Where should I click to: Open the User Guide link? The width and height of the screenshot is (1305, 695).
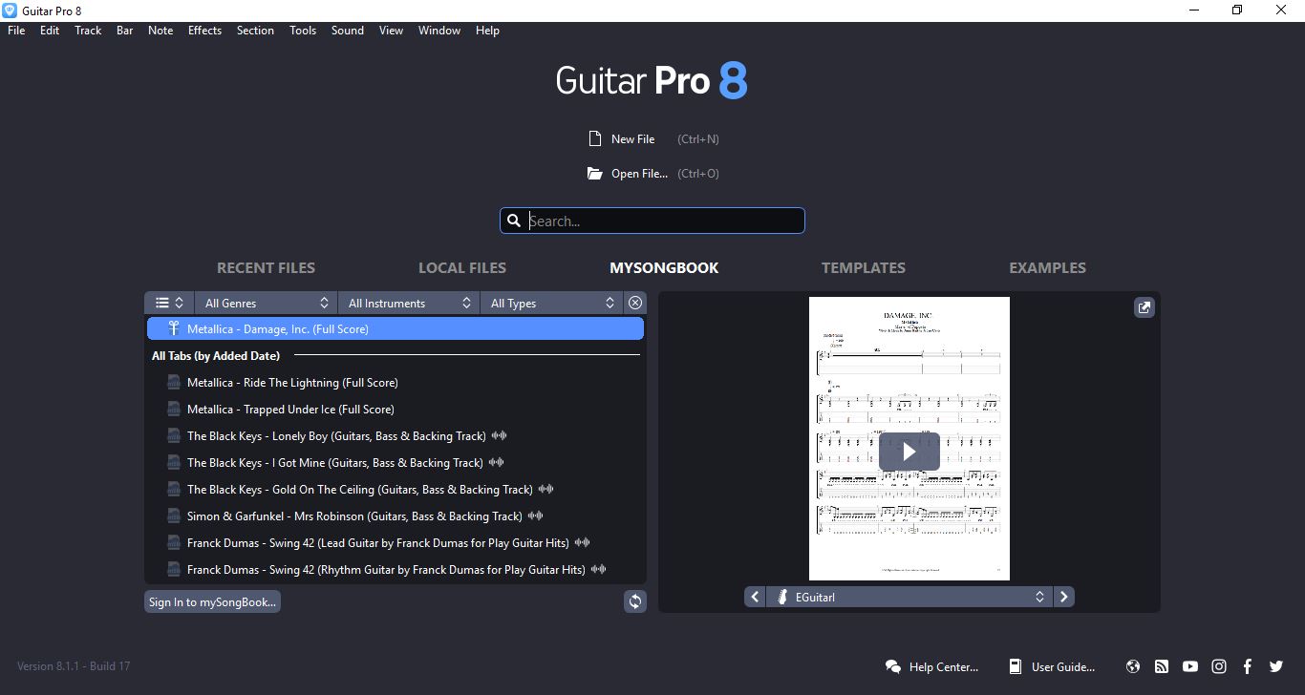[x=1052, y=667]
